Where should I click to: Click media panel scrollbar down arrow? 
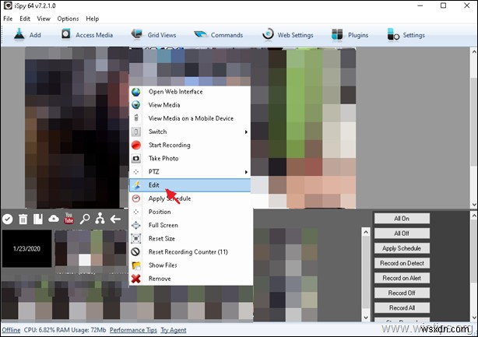pyautogui.click(x=366, y=318)
